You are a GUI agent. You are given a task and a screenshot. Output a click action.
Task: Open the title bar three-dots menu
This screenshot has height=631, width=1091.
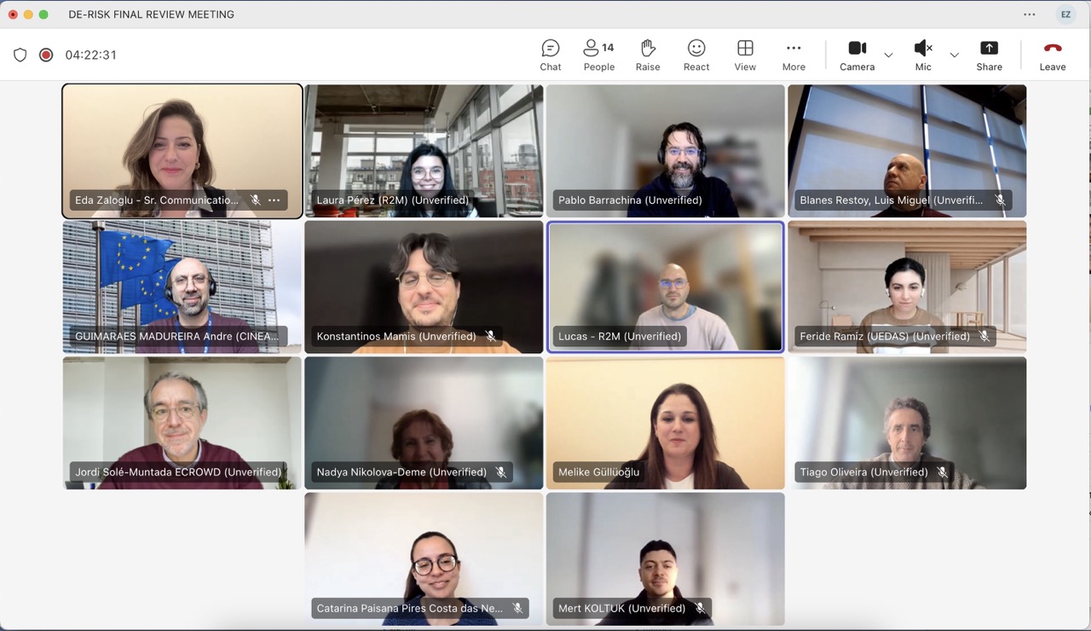pos(1030,14)
